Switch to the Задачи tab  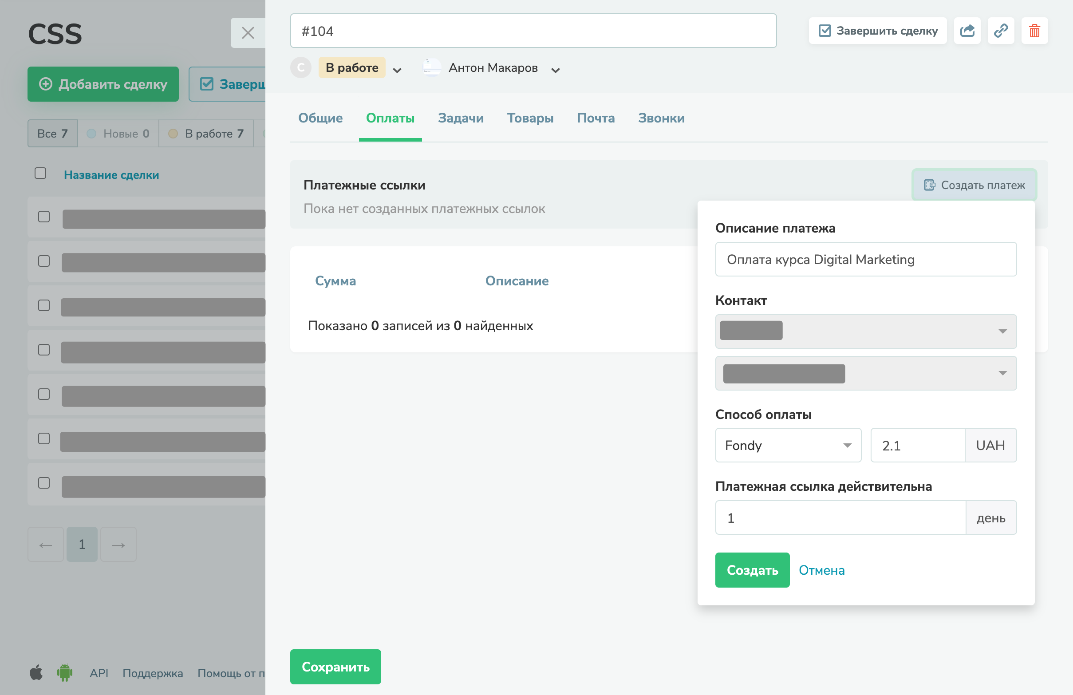point(460,118)
